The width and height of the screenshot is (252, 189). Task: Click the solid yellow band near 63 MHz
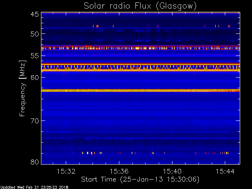coord(141,91)
